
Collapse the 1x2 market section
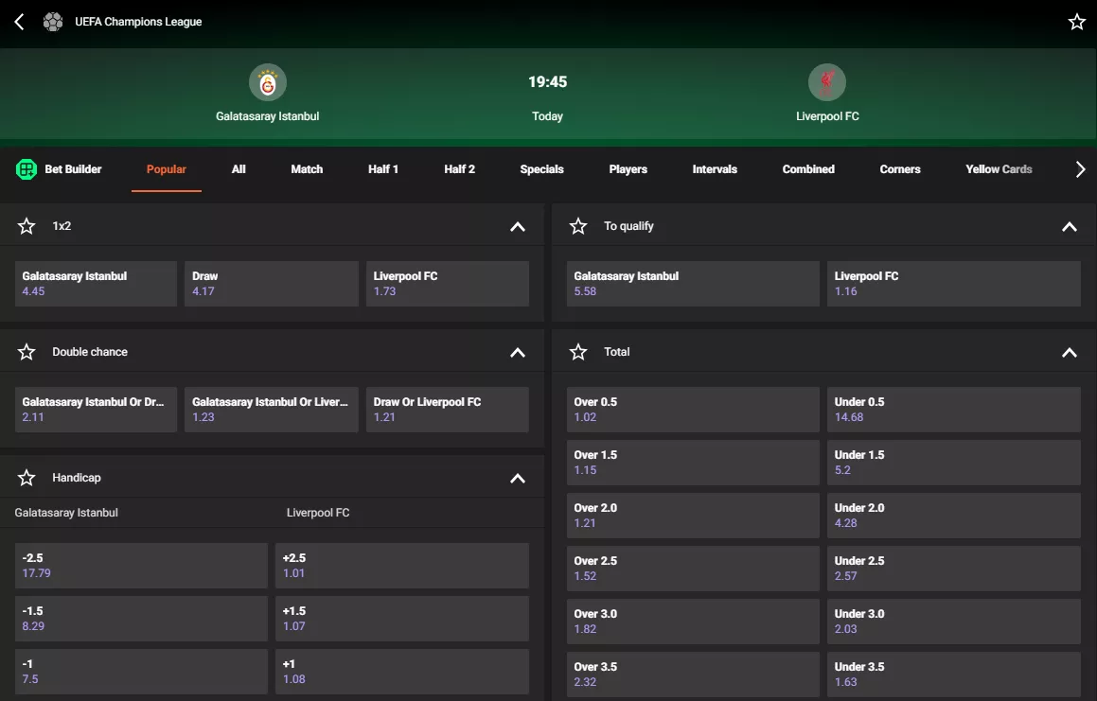coord(518,226)
